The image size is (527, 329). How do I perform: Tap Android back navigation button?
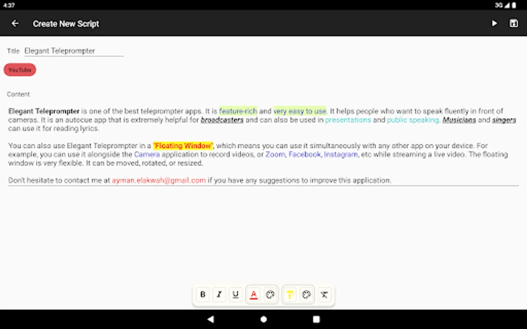pyautogui.click(x=210, y=319)
